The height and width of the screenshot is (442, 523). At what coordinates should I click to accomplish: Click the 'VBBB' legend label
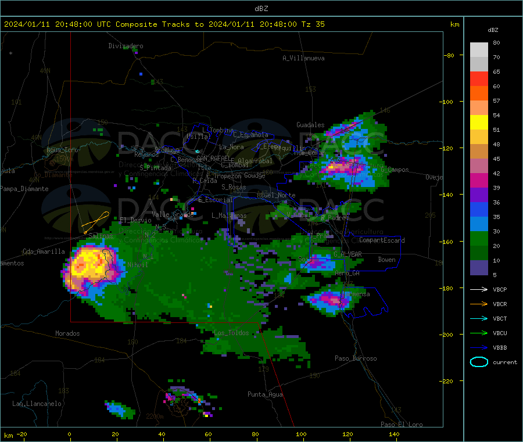coord(500,347)
